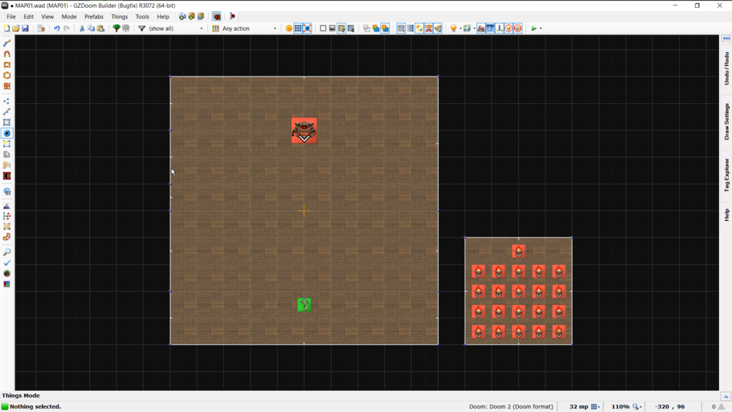
Task: Select the Draw Curve tool
Action: click(7, 54)
